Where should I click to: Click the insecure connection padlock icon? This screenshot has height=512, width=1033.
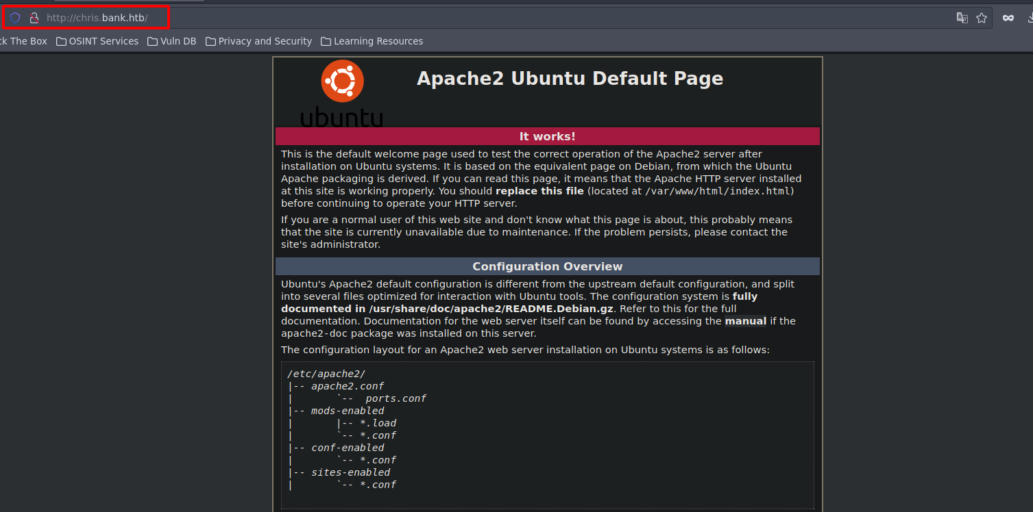(x=34, y=18)
